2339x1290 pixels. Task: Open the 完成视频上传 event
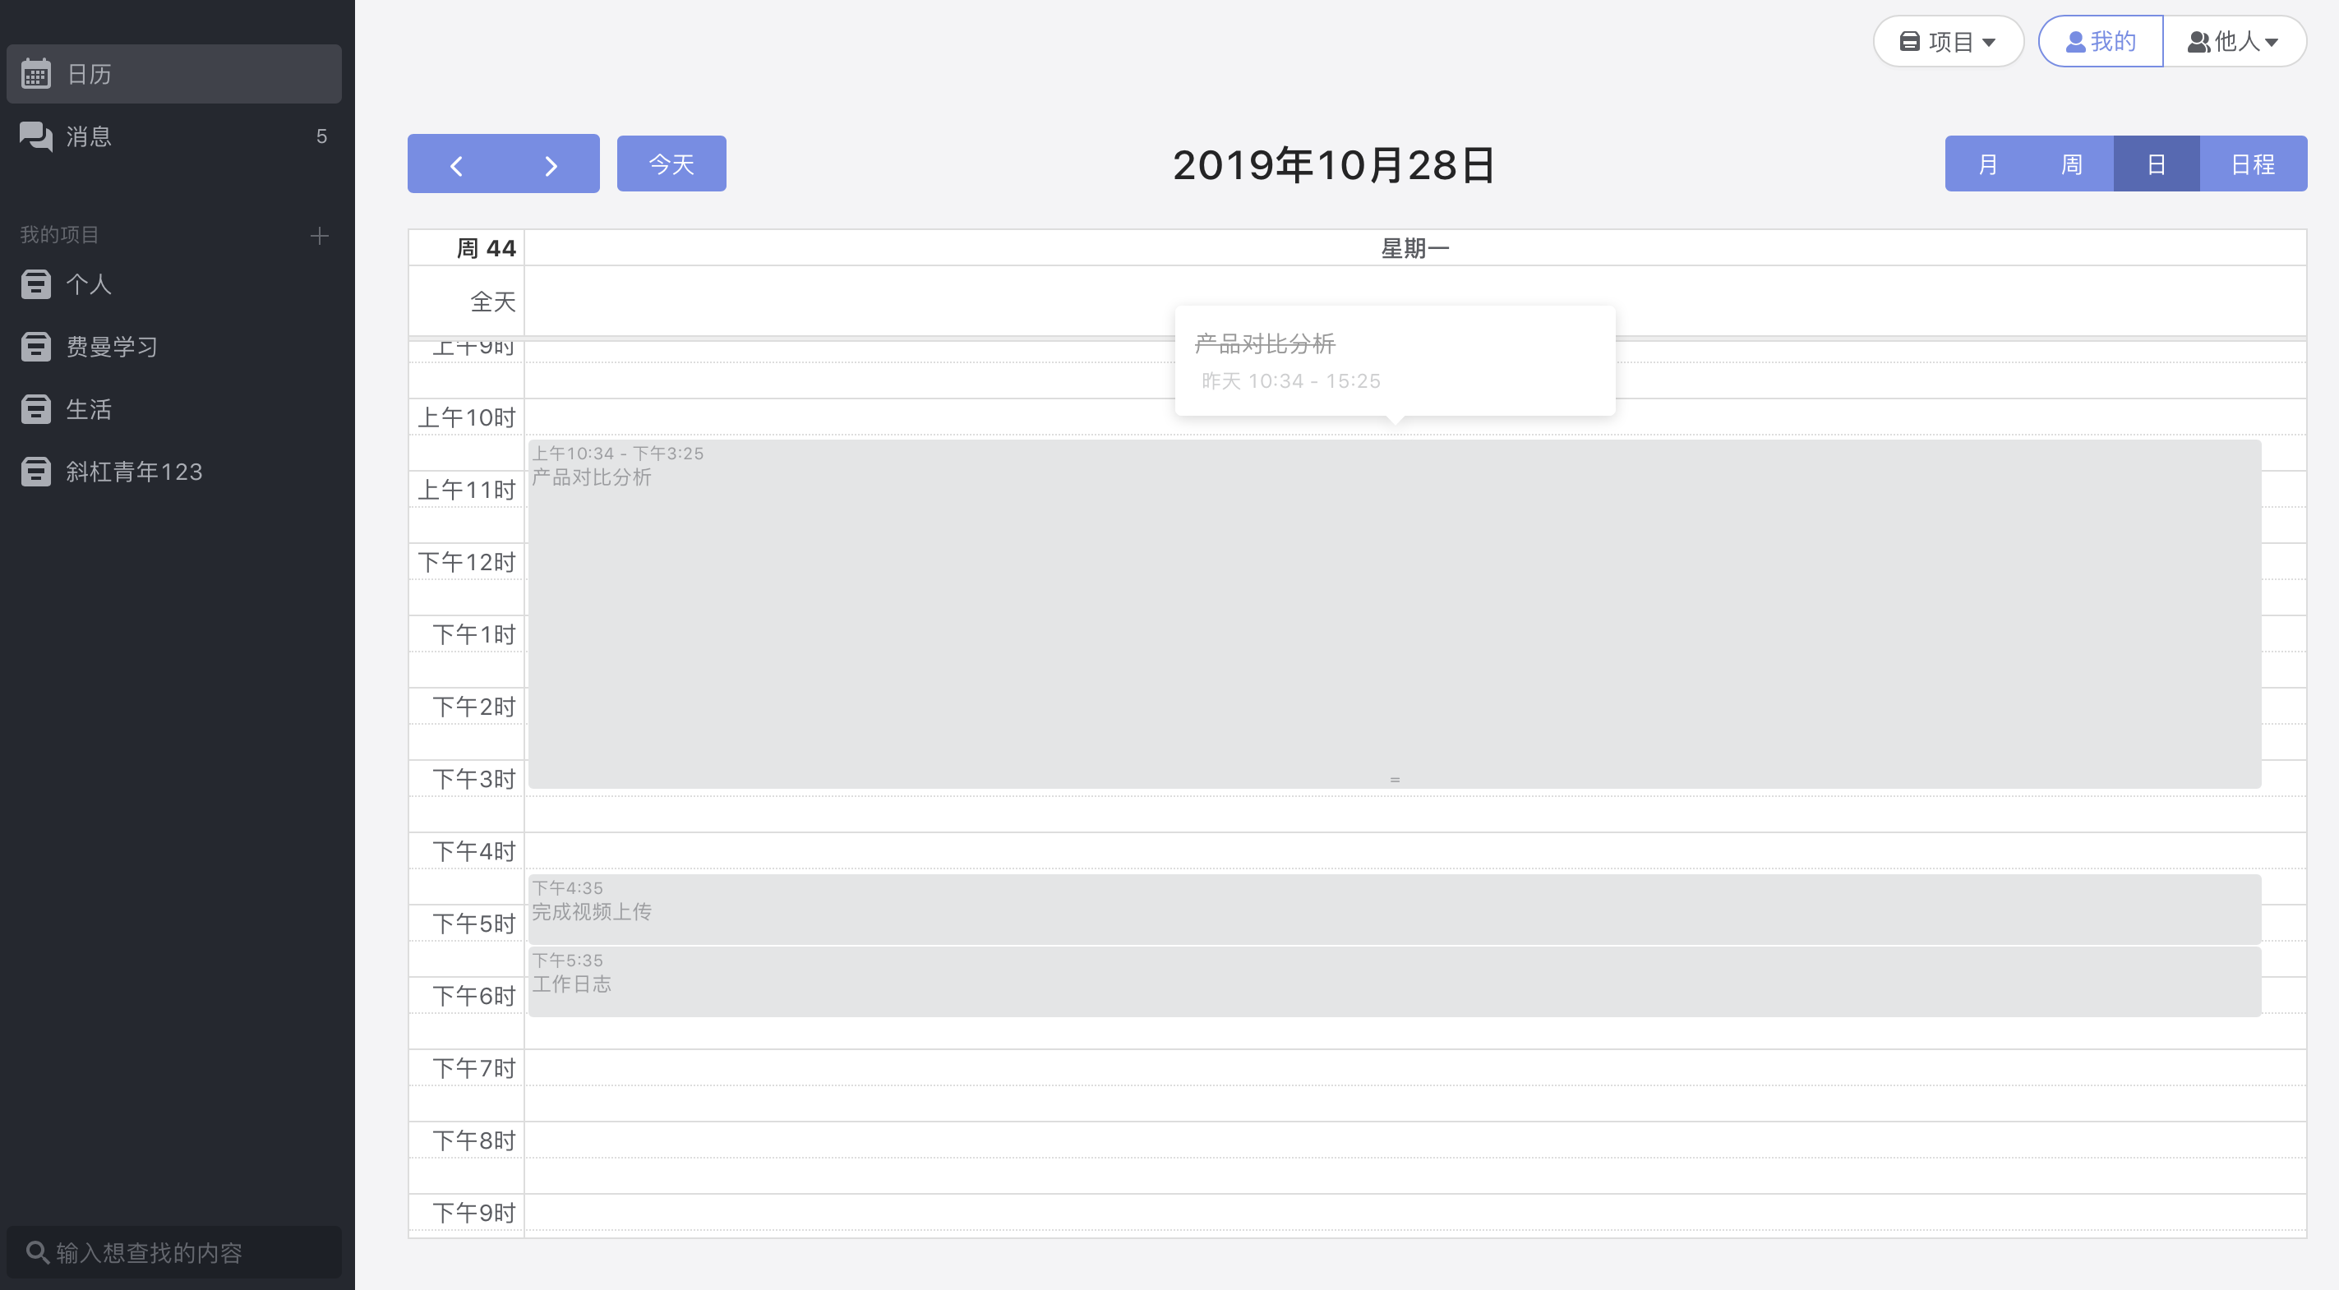pyautogui.click(x=1394, y=910)
